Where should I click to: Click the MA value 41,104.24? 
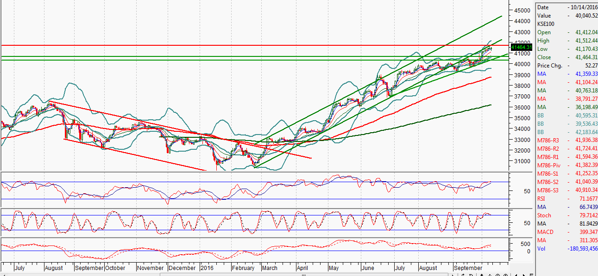click(586, 82)
